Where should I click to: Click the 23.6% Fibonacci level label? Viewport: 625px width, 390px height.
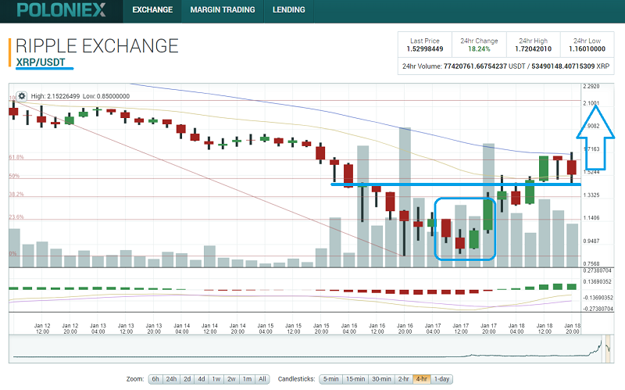[16, 217]
